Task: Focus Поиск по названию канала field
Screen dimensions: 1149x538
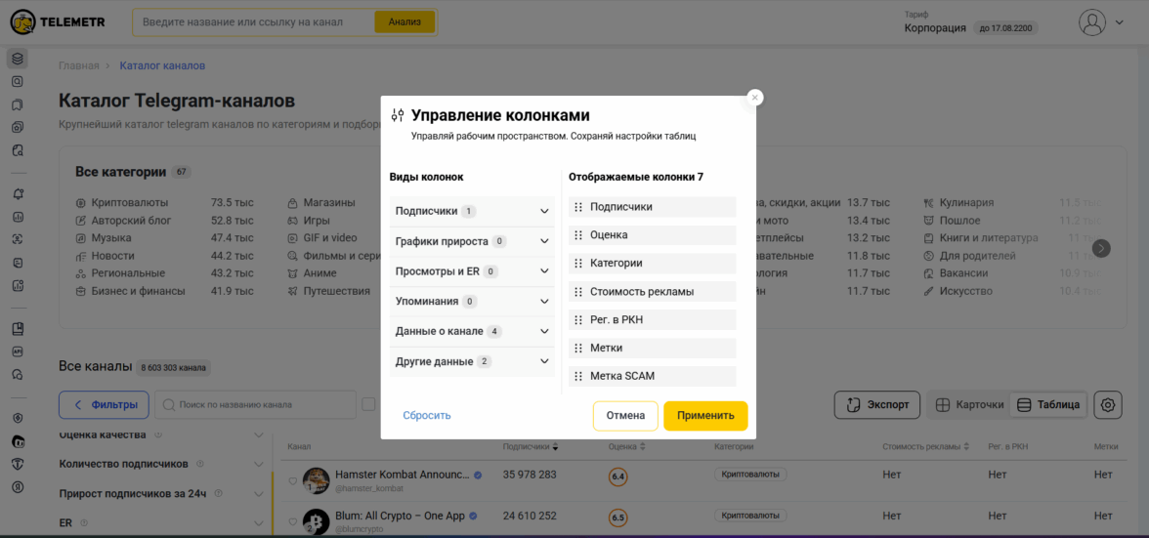Action: pos(255,405)
